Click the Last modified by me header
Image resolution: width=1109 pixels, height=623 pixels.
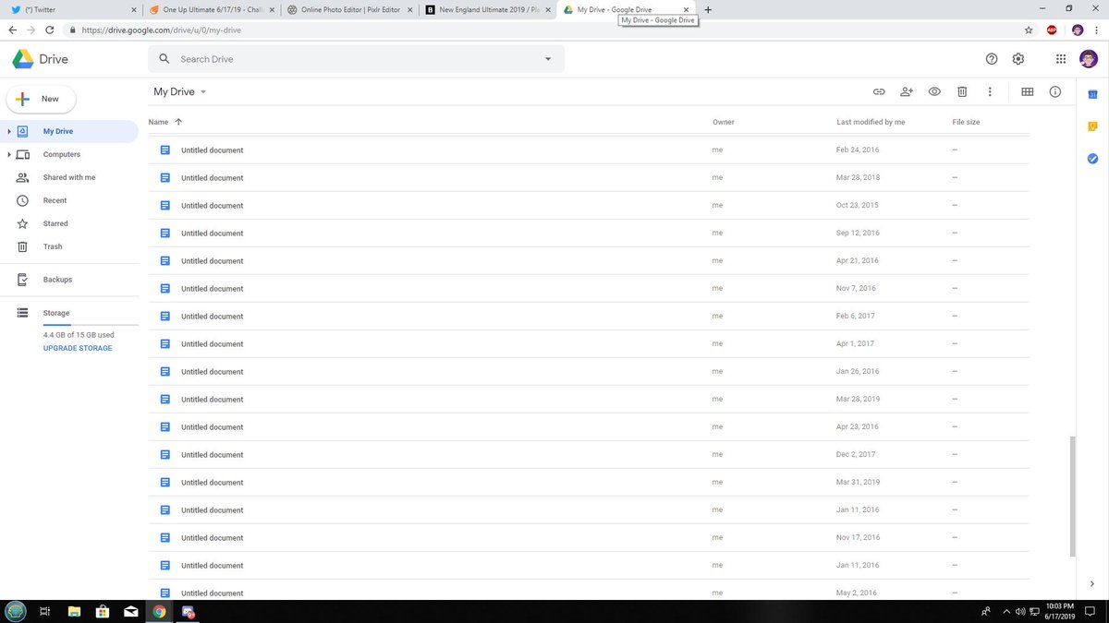point(871,122)
